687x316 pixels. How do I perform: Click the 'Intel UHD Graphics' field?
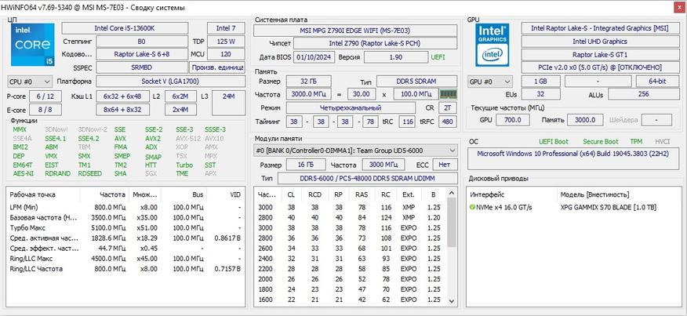click(600, 42)
